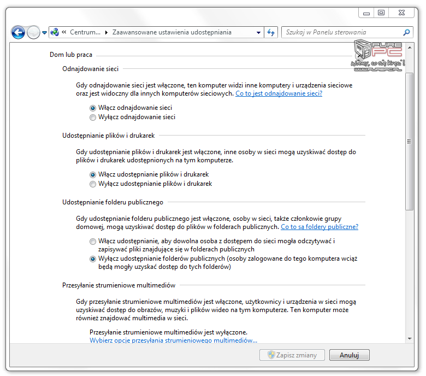
Task: Expand the hidden breadcrumb chevron «
Action: point(64,32)
